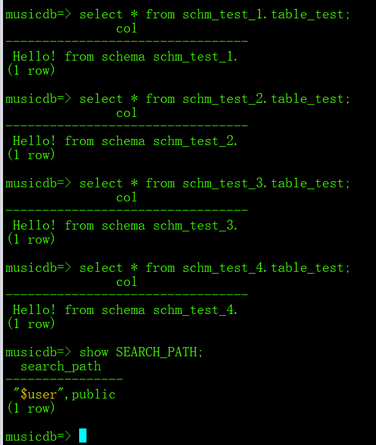Click the cyan cursor at the last prompt
Screen dimensions: 376x445
tap(83, 436)
